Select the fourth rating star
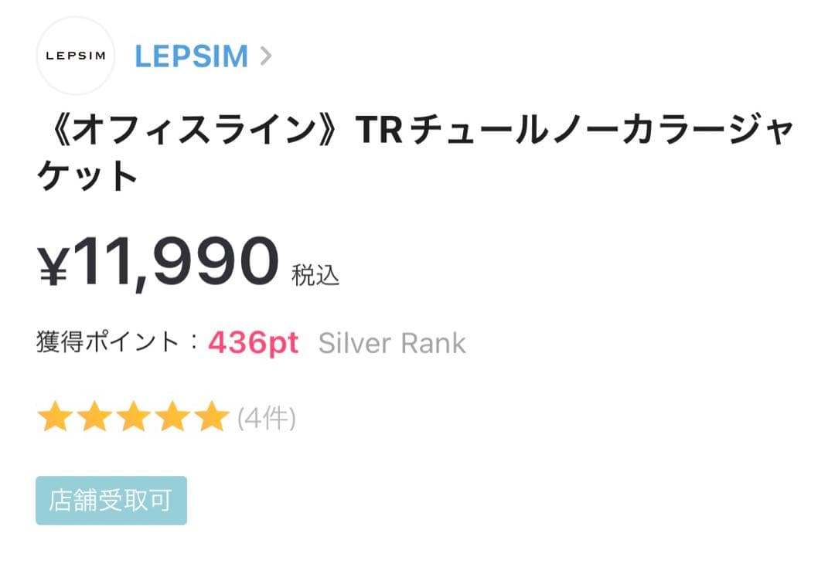835x574 pixels. tap(172, 417)
